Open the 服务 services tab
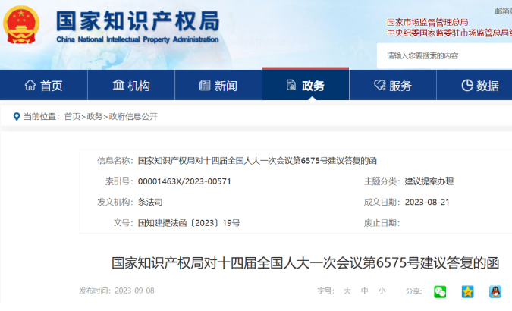This screenshot has height=311, width=512. click(392, 86)
